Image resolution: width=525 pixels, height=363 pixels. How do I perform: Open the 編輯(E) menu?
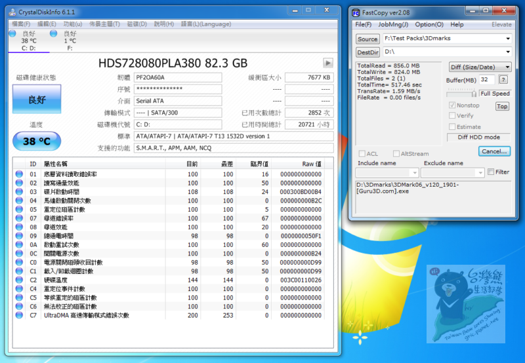pos(47,24)
